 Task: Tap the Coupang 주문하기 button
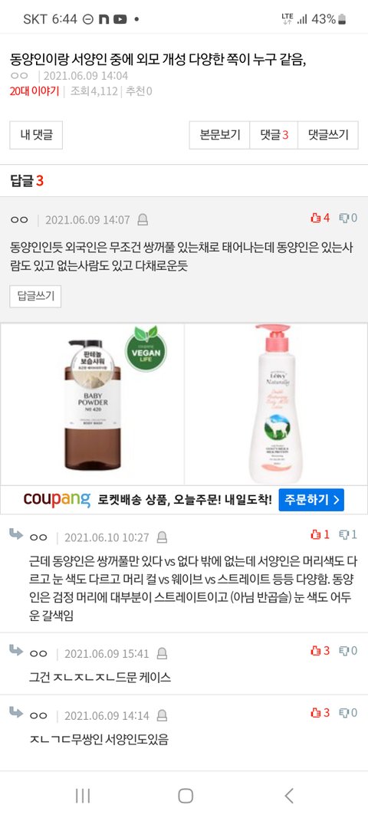311,501
